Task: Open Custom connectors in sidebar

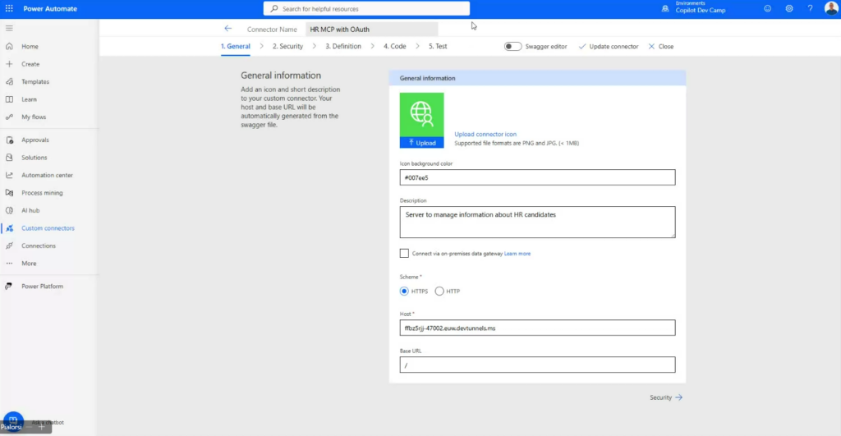Action: tap(48, 228)
